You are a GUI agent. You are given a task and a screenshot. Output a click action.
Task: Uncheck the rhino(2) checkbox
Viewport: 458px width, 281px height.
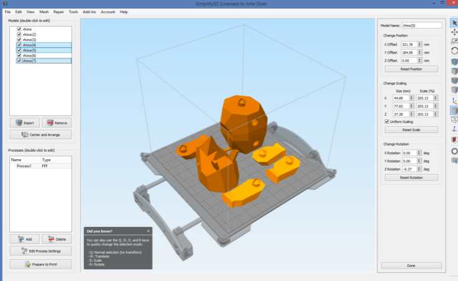coord(19,34)
